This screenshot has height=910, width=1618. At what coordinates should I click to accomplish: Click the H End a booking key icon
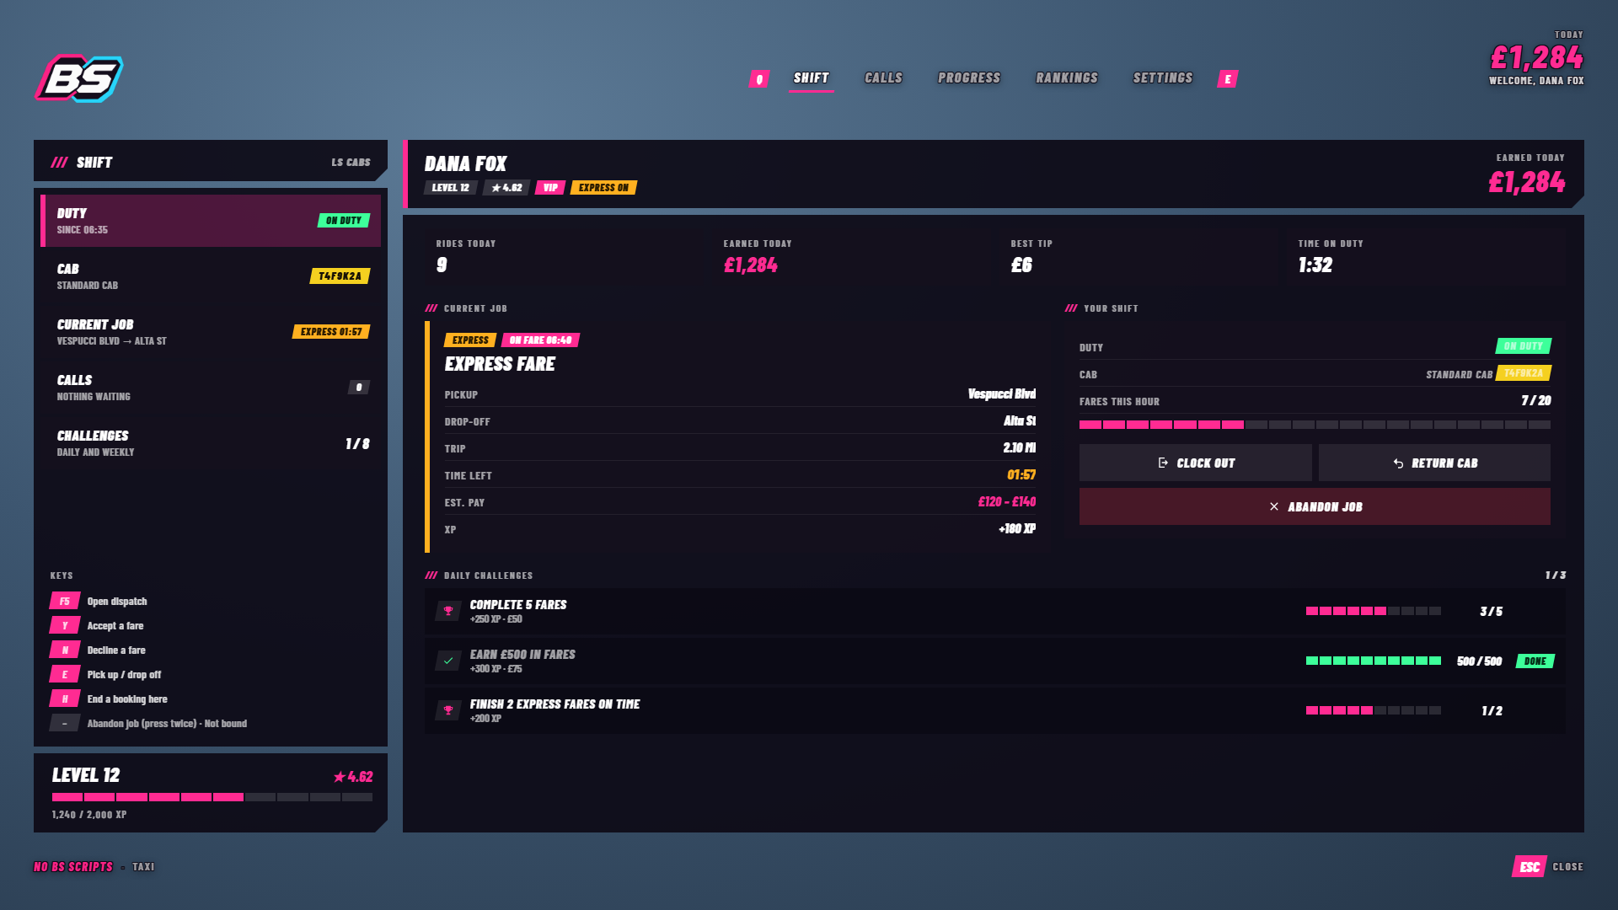point(65,699)
